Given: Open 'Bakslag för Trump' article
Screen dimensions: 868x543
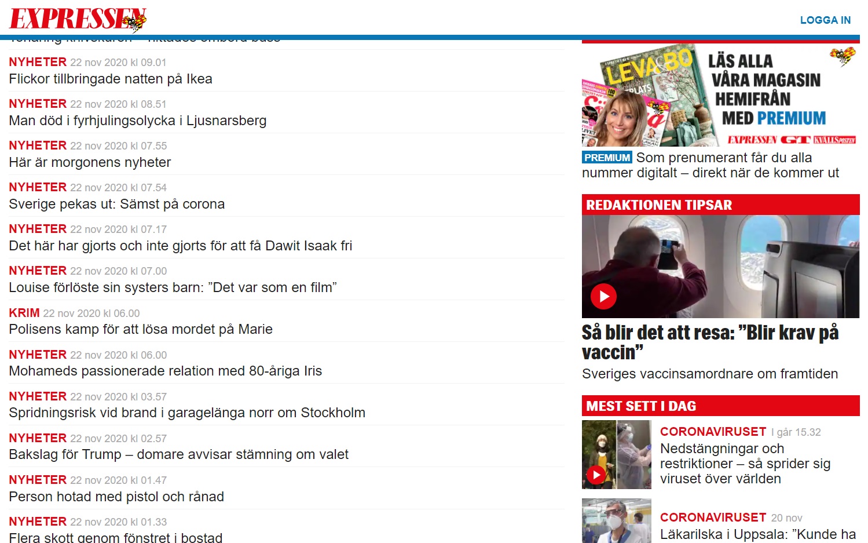Looking at the screenshot, I should pyautogui.click(x=179, y=454).
